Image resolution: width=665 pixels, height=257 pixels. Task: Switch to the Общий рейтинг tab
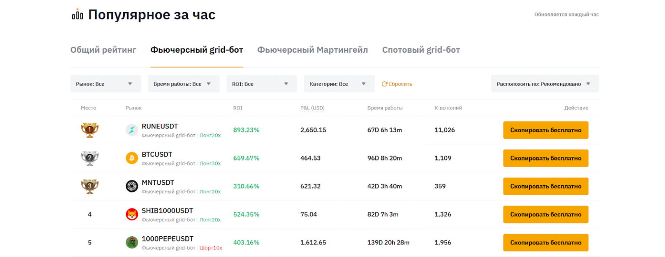tap(103, 50)
